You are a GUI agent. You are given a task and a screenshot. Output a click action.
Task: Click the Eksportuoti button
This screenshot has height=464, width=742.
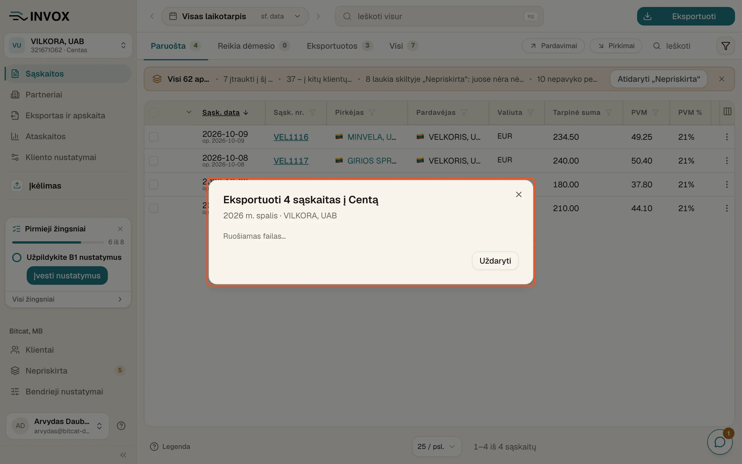[x=685, y=16]
